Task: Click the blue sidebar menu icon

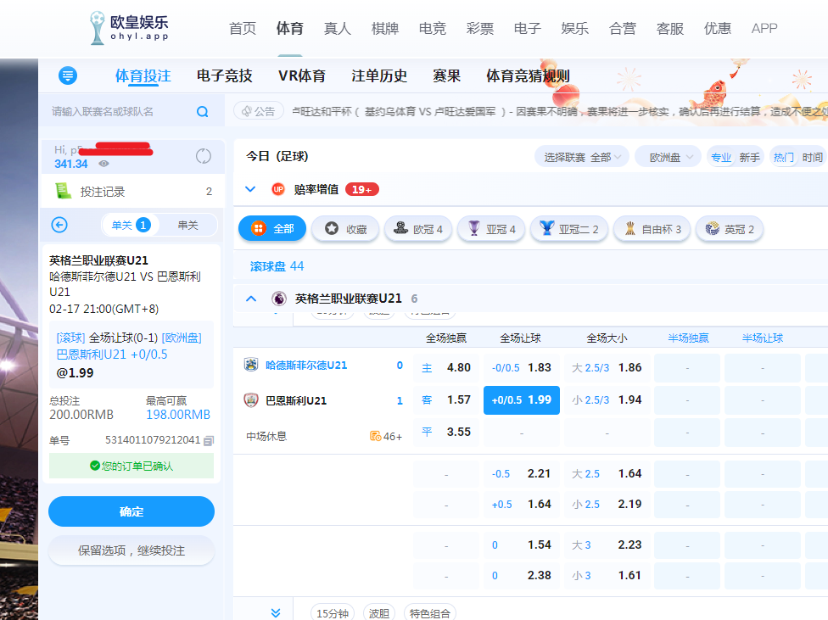Action: click(x=69, y=75)
